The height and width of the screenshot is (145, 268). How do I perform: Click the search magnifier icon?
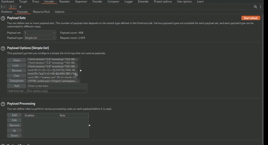pos(255,7)
